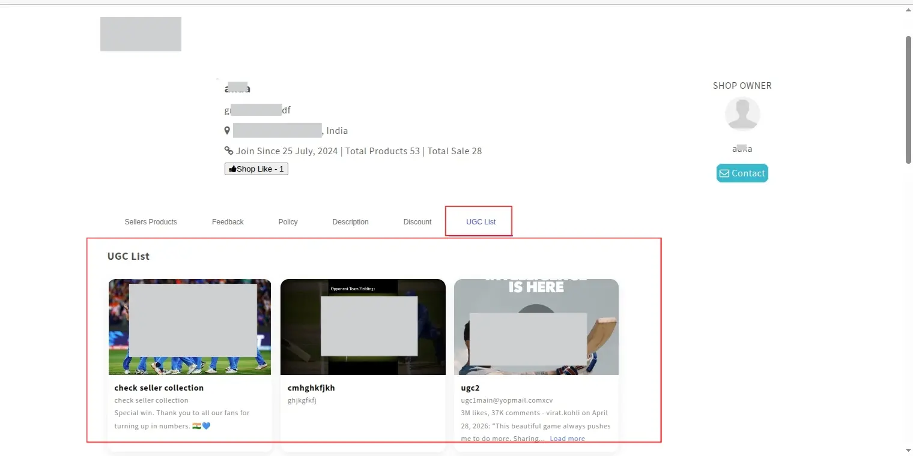Screen dimensions: 913x456
Task: Click the 'check seller collection' title
Action: [x=159, y=388]
